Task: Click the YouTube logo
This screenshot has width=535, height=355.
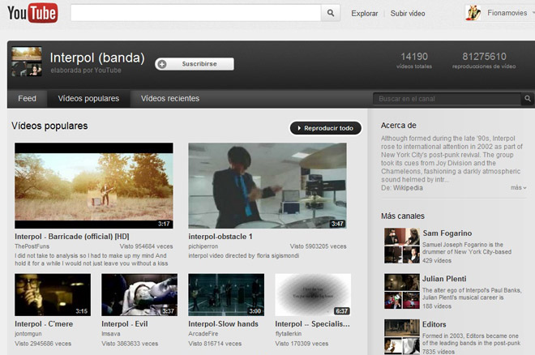Action: 32,13
